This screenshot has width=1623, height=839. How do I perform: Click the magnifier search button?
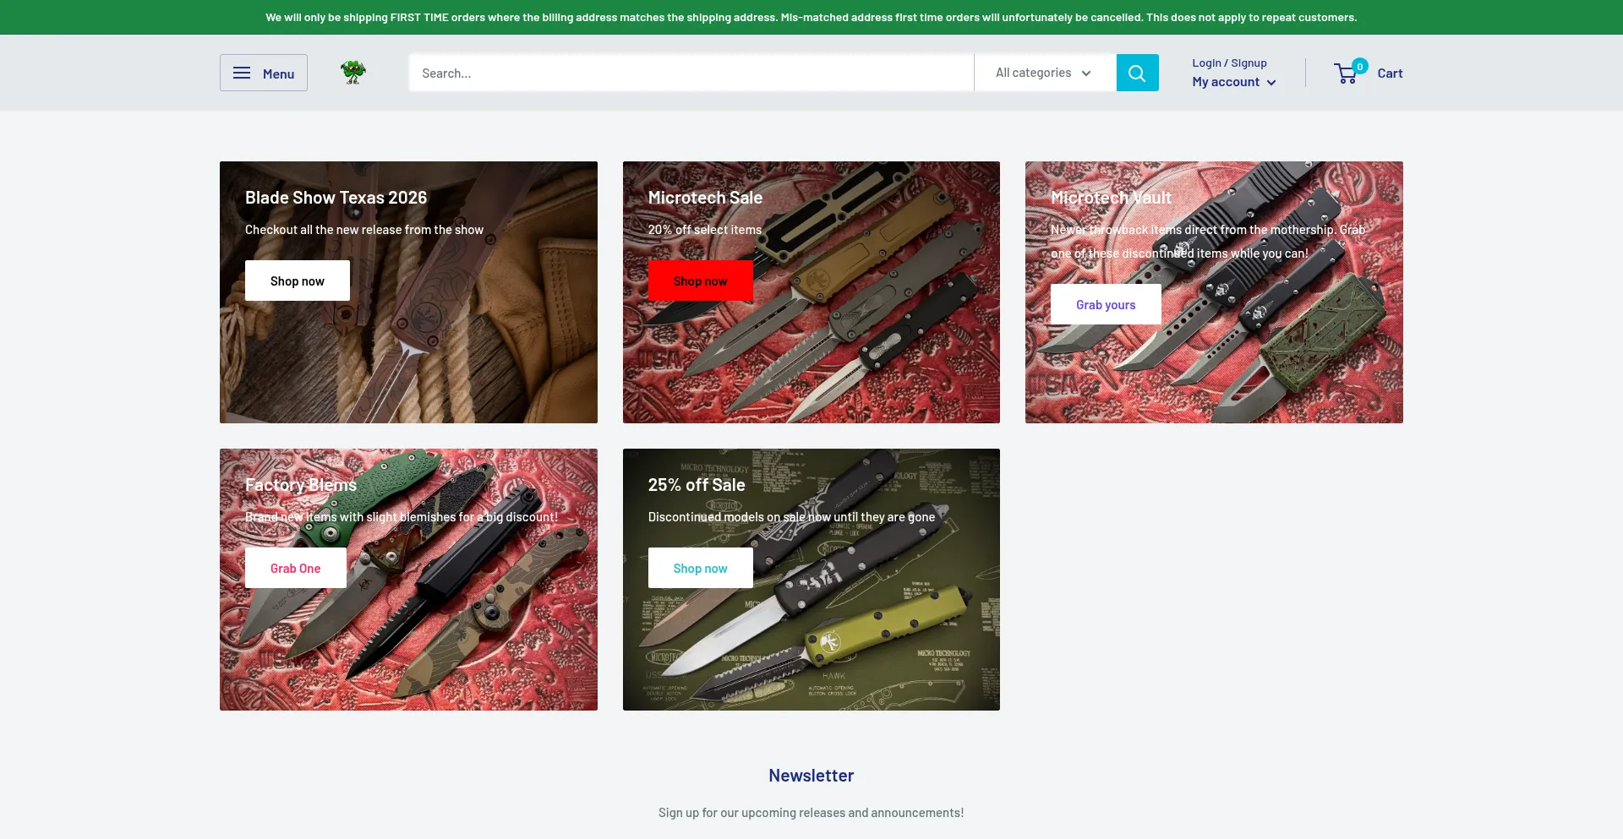click(x=1137, y=73)
